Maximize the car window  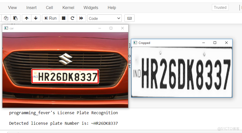point(111,28)
